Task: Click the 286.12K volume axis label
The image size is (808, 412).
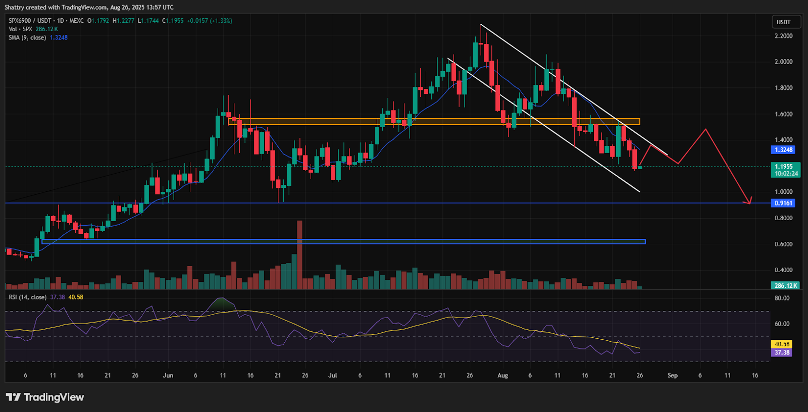Action: tap(786, 286)
